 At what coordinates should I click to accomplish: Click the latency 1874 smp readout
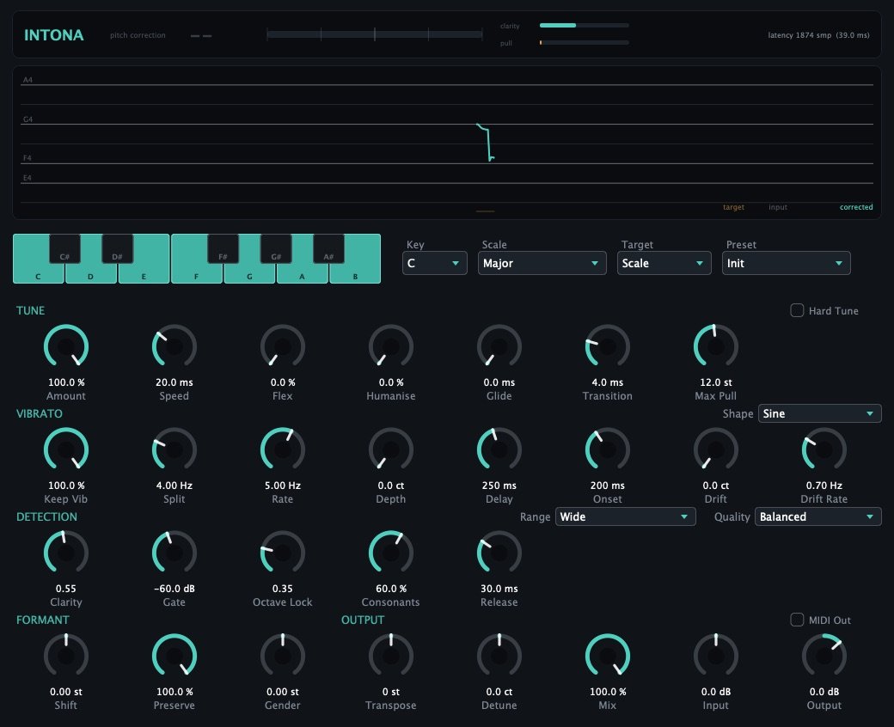pyautogui.click(x=818, y=34)
